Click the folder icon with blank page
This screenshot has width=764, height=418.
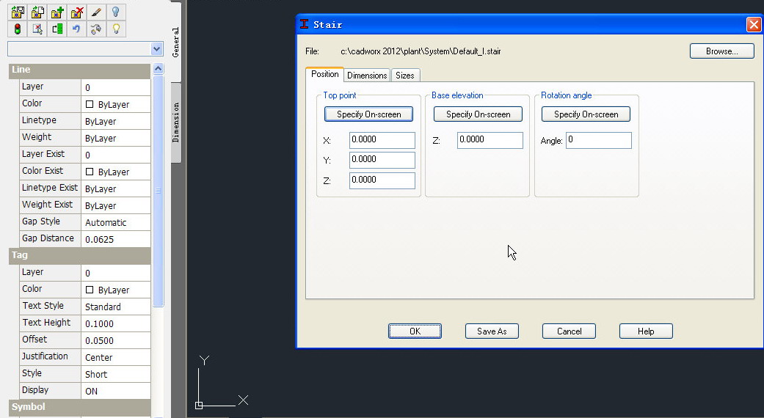tap(37, 12)
